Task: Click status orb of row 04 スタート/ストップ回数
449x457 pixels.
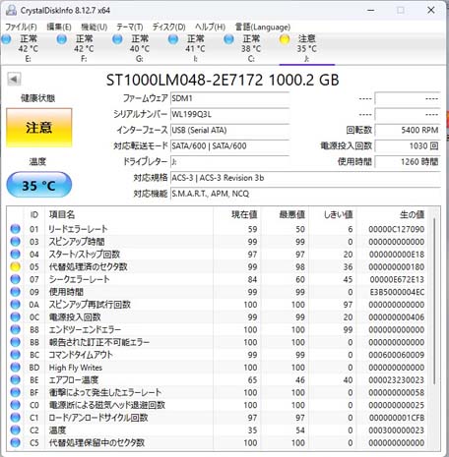Action: (15, 254)
